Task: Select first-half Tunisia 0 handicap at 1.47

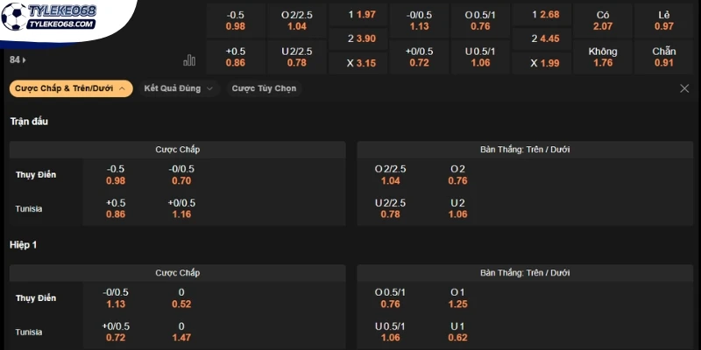Action: (181, 332)
